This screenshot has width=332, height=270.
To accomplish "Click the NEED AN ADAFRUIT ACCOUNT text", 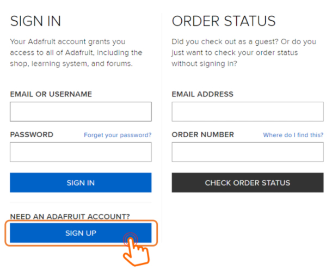I will coord(70,217).
